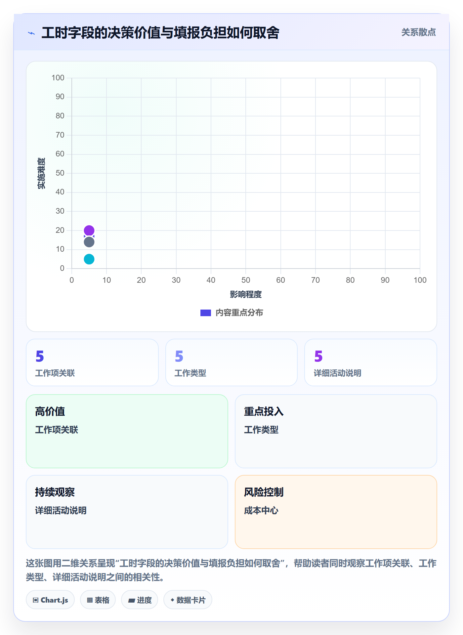The image size is (463, 635).
Task: Select the 重点投入 quadrant heading
Action: (x=264, y=411)
